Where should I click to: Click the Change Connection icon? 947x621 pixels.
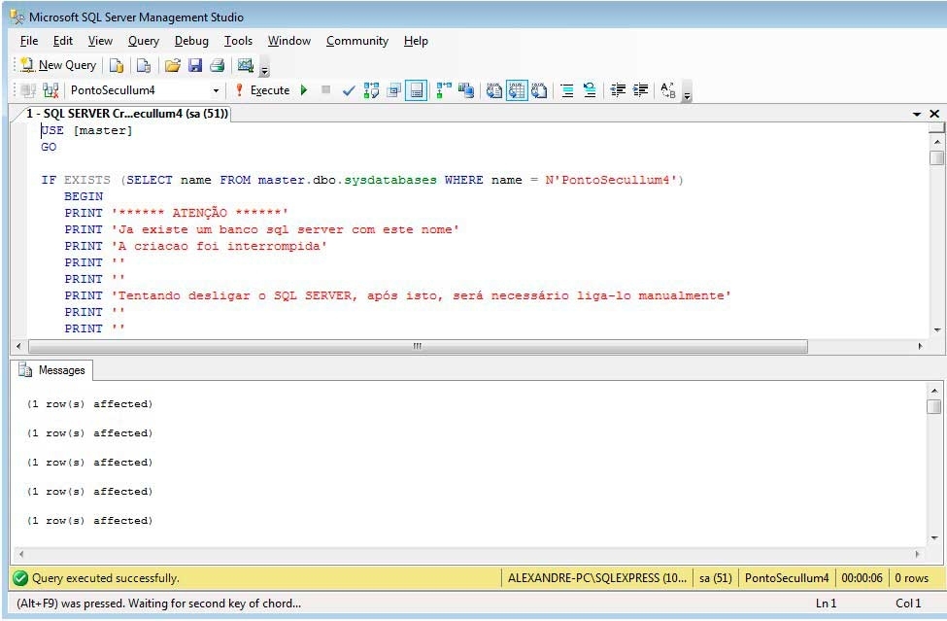(x=51, y=90)
